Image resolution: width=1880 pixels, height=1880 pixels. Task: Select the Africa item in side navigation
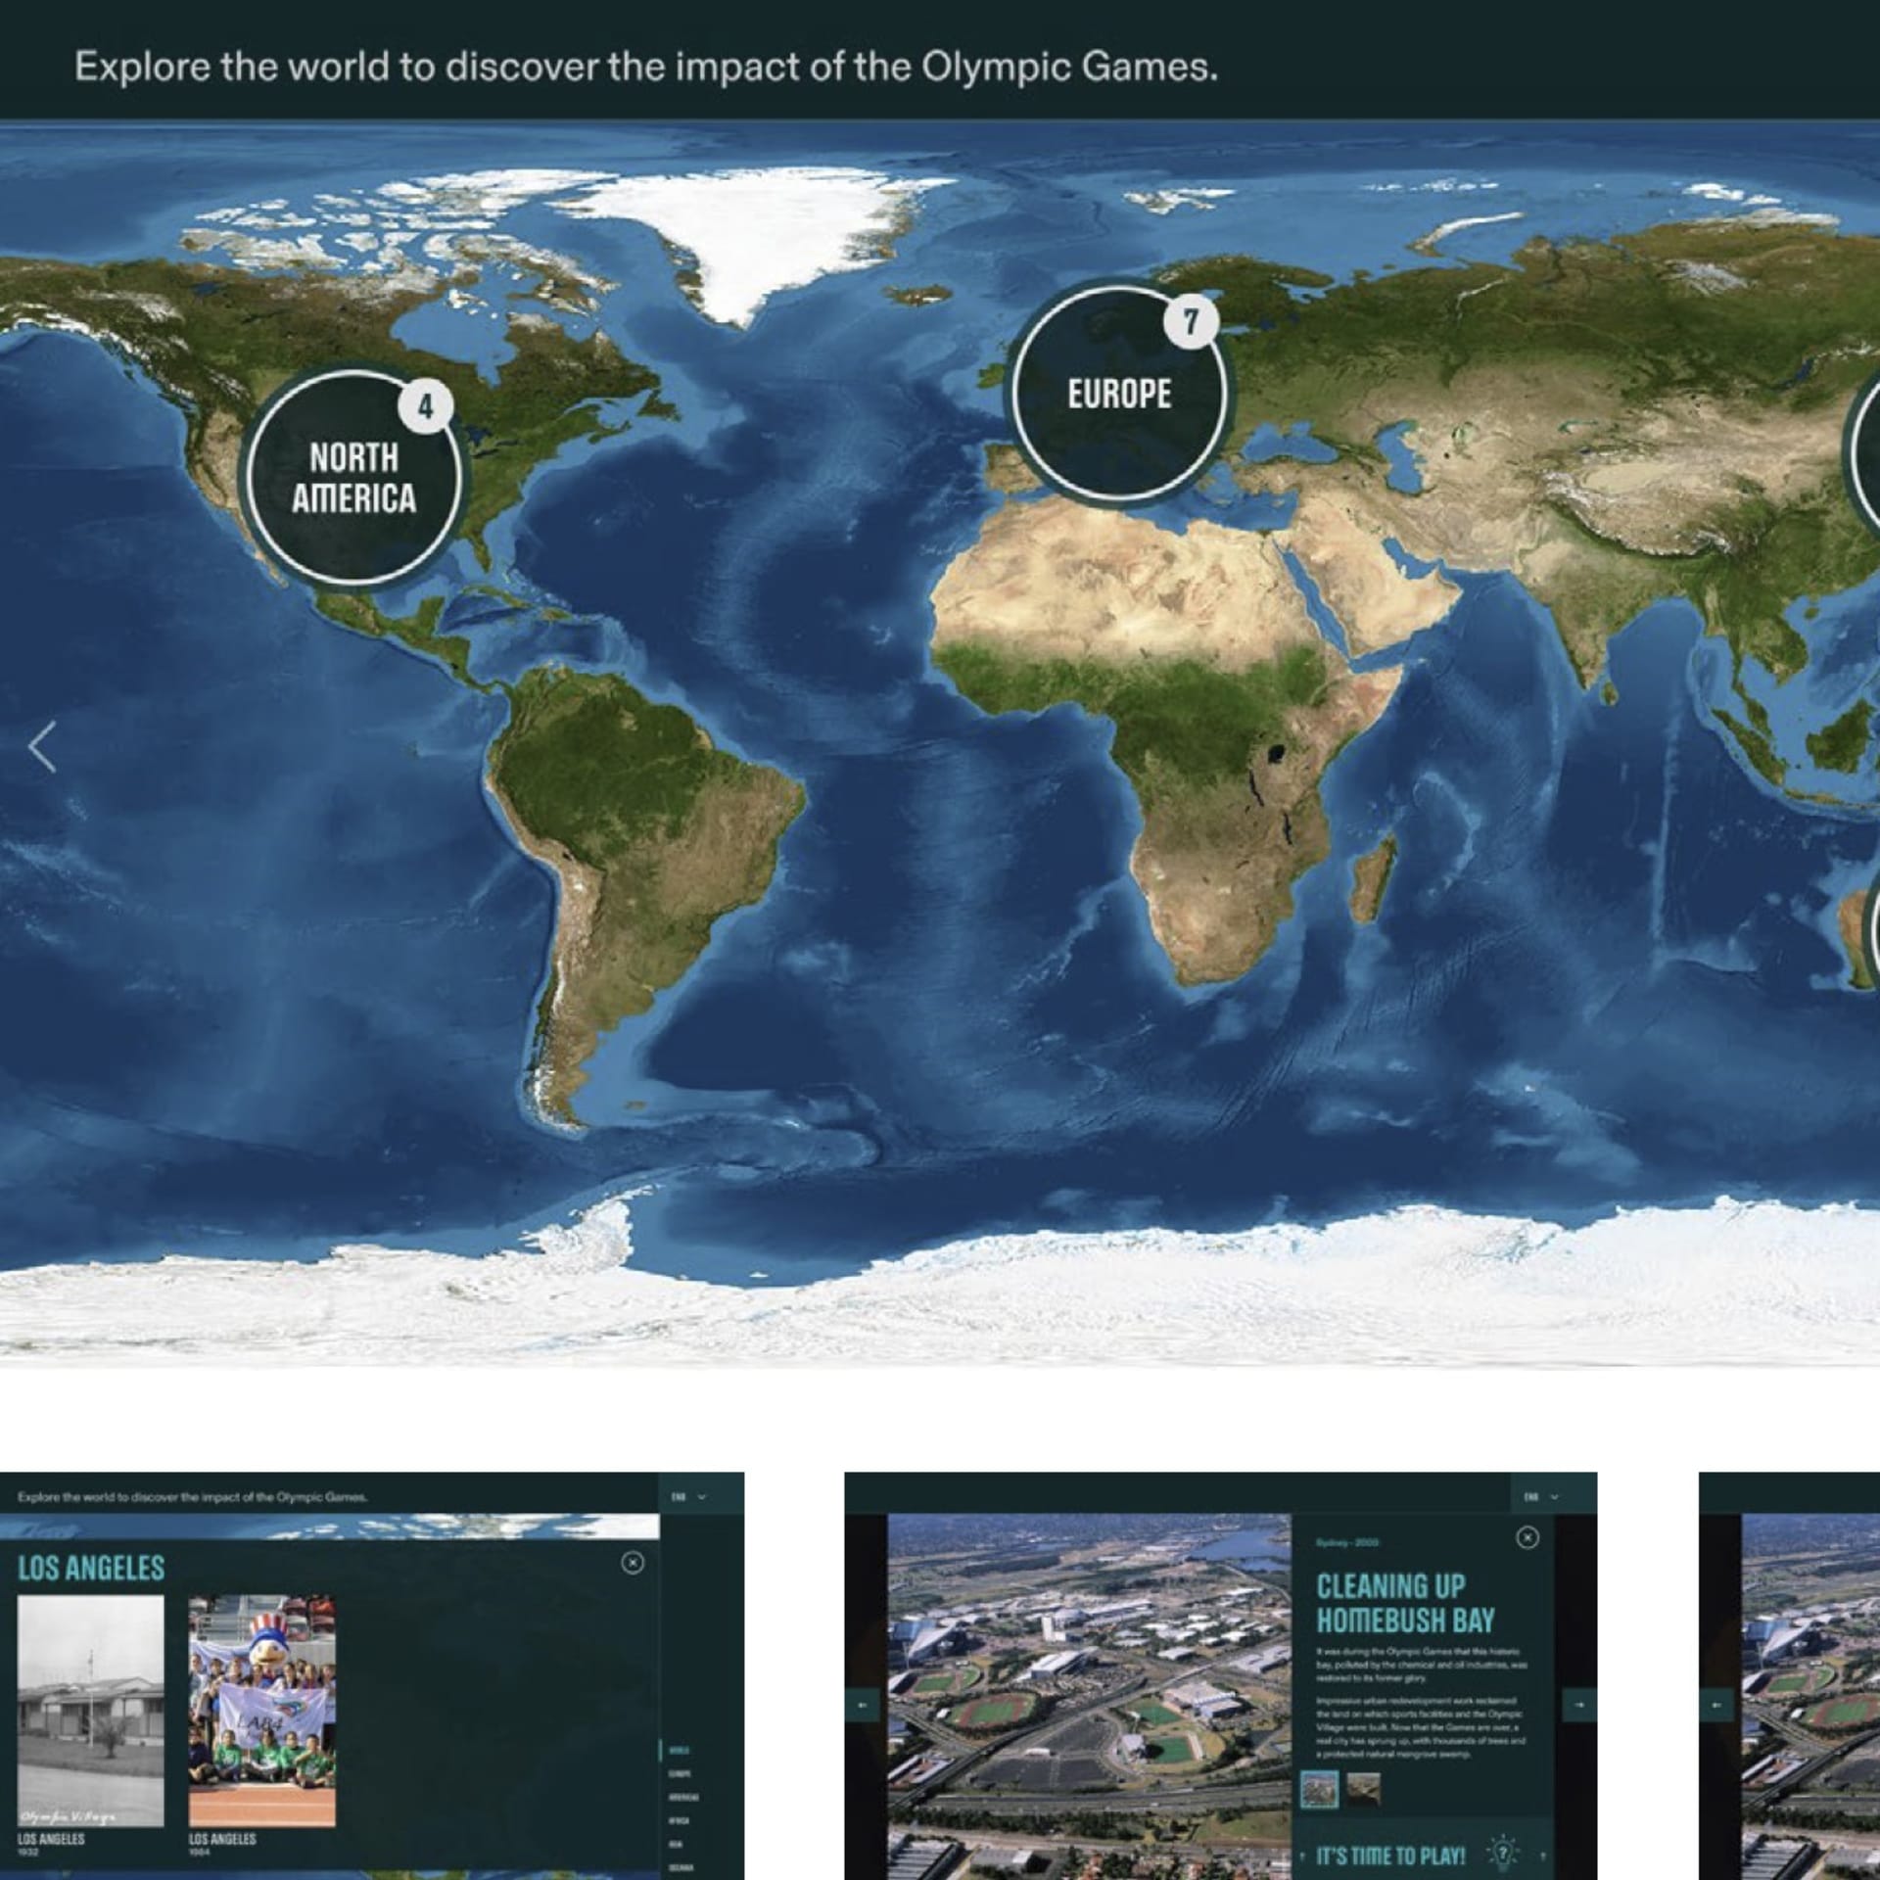tap(679, 1820)
